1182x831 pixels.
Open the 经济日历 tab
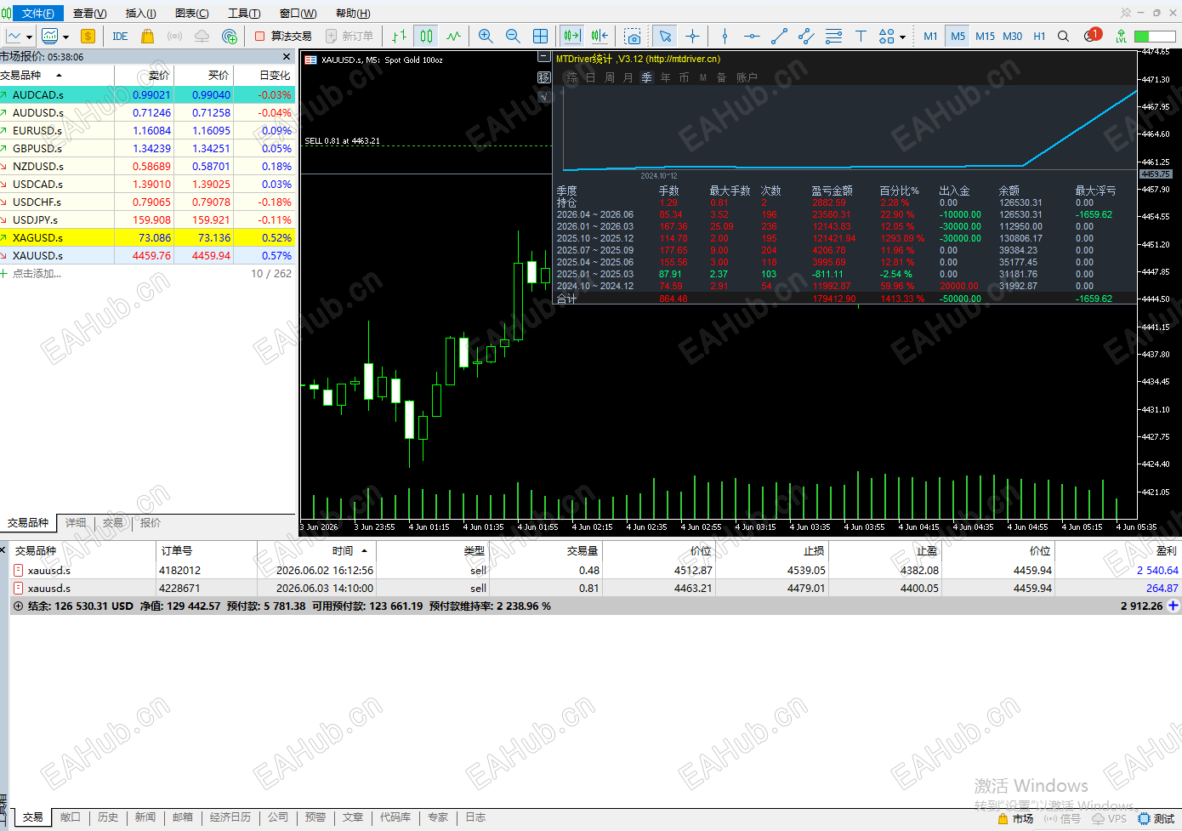(230, 817)
